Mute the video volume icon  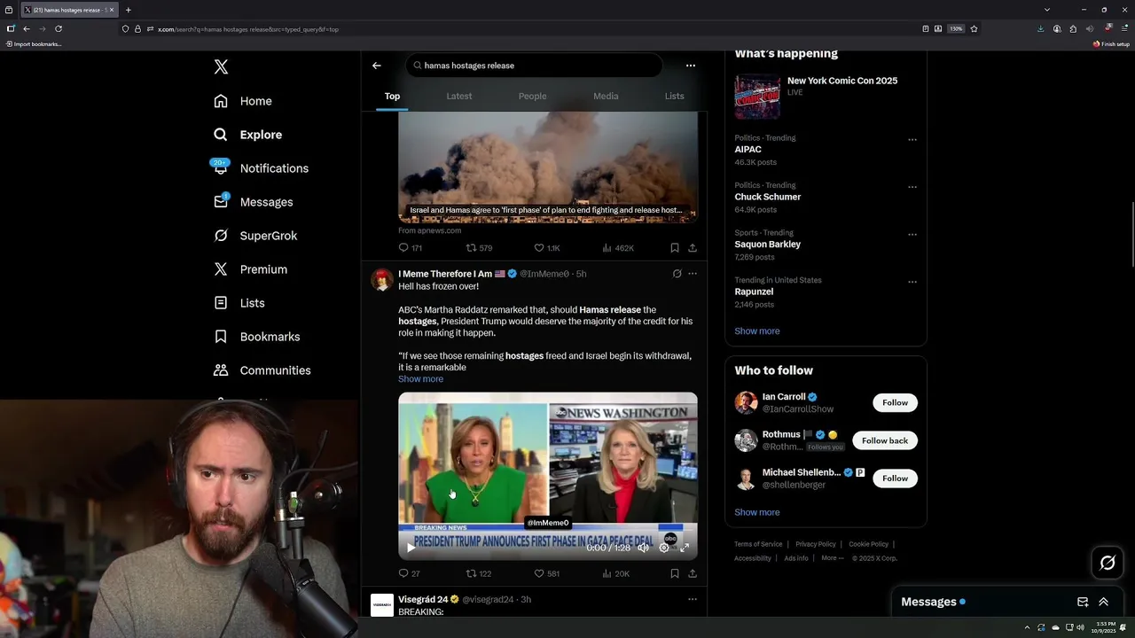point(644,548)
